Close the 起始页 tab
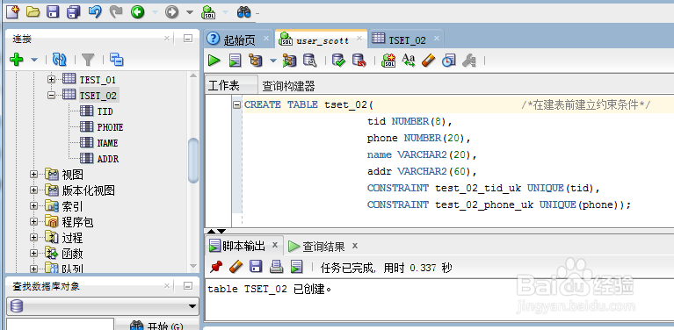Screen dimensions: 674x330 click(x=266, y=39)
